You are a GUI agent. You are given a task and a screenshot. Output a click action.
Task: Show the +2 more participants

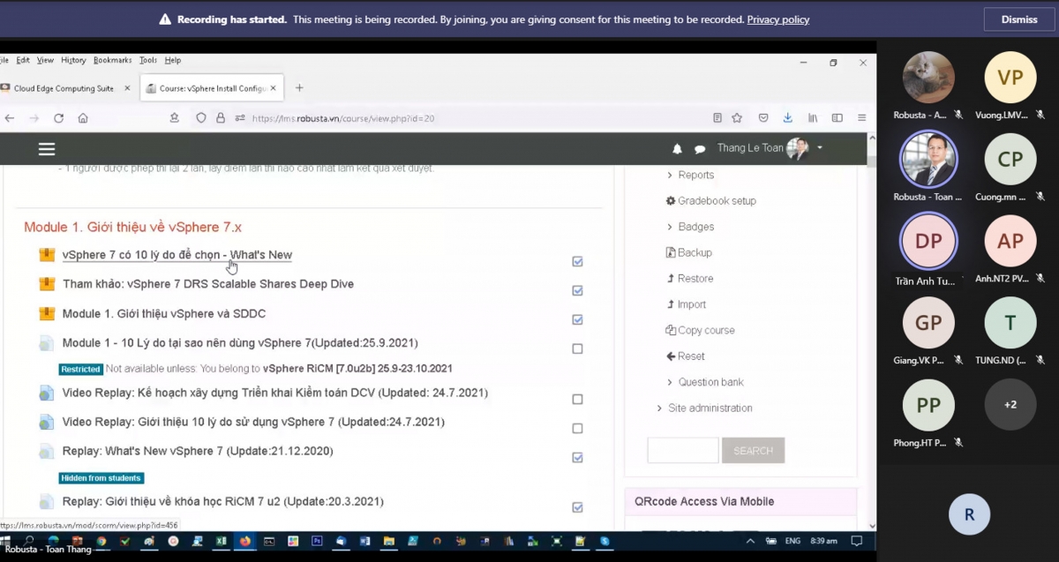1010,404
